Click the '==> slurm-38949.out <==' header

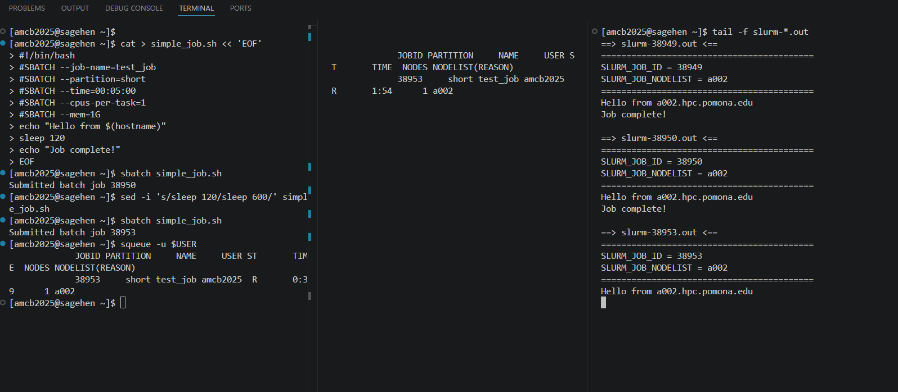[x=659, y=44]
